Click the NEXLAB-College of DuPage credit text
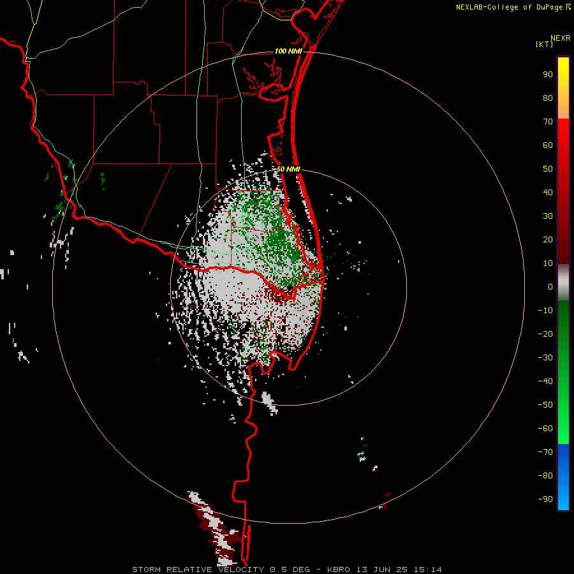Image resolution: width=574 pixels, height=574 pixels. tap(509, 7)
